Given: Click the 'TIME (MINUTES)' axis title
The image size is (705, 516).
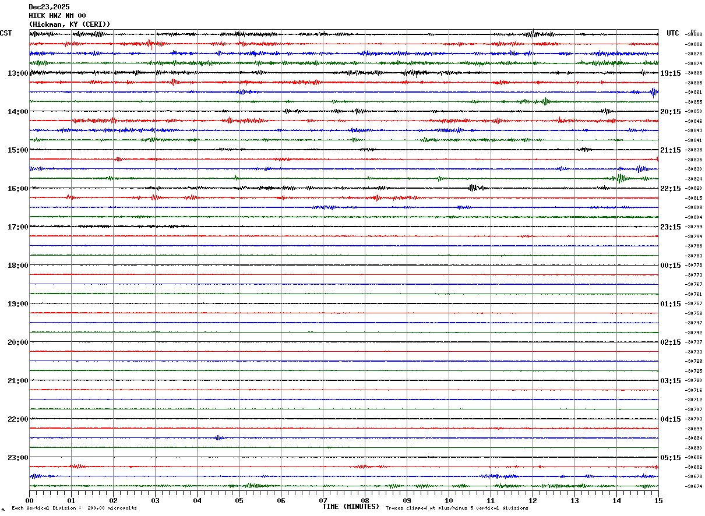Looking at the screenshot, I should click(351, 507).
